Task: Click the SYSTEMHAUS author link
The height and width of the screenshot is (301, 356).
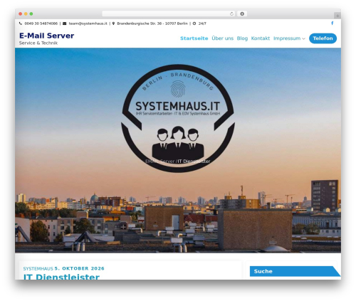Action: (38, 268)
